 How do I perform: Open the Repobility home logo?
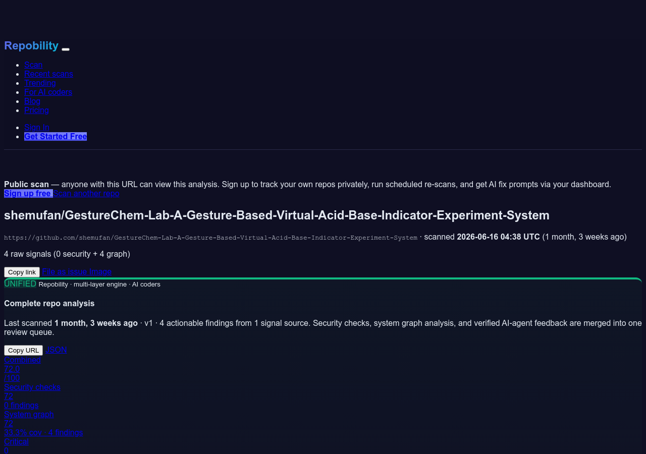point(31,45)
